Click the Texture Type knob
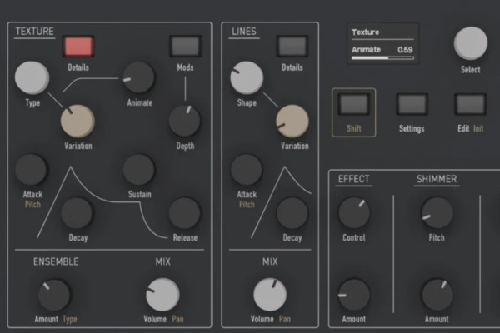The height and width of the screenshot is (333, 500). pos(32,78)
